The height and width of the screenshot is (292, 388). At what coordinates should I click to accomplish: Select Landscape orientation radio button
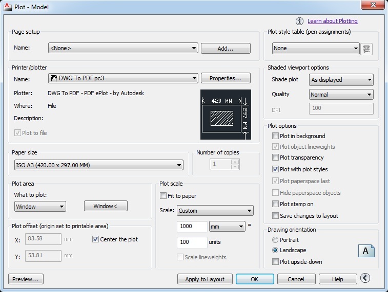click(275, 250)
